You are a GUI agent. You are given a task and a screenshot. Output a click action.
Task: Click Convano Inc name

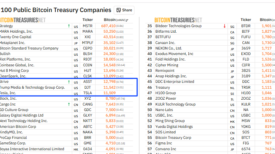click(166, 149)
